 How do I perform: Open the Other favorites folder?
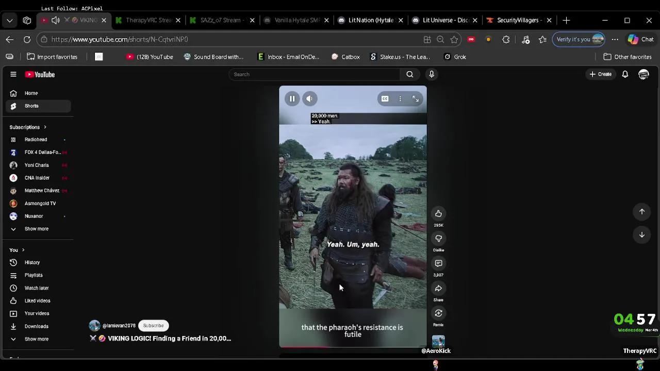(628, 57)
